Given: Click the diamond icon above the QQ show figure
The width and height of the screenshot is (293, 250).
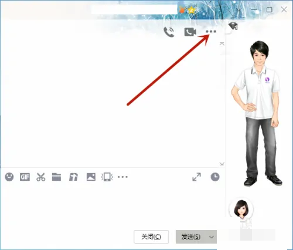Looking at the screenshot, I should 233,26.
